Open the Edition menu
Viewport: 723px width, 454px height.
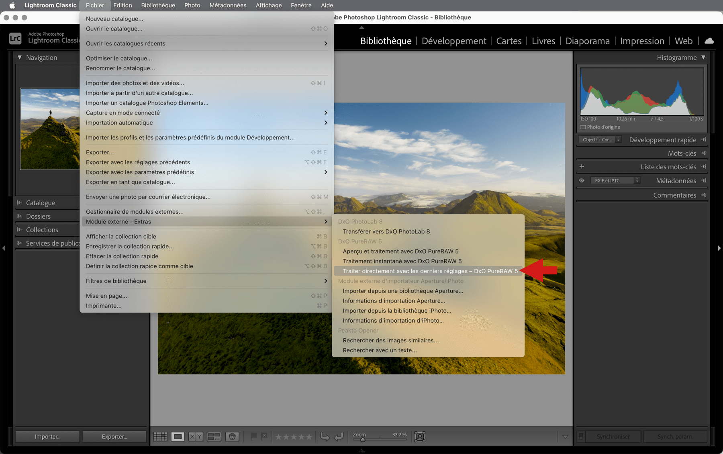tap(123, 5)
